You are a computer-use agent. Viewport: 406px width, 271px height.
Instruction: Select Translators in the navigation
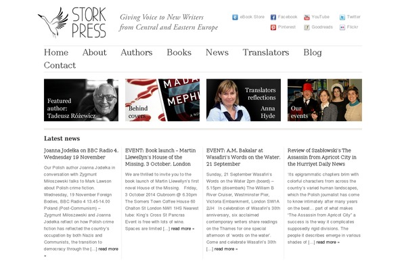click(266, 52)
